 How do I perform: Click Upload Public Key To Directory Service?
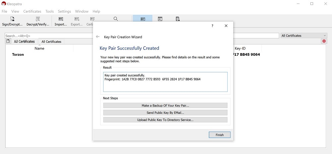[165, 120]
